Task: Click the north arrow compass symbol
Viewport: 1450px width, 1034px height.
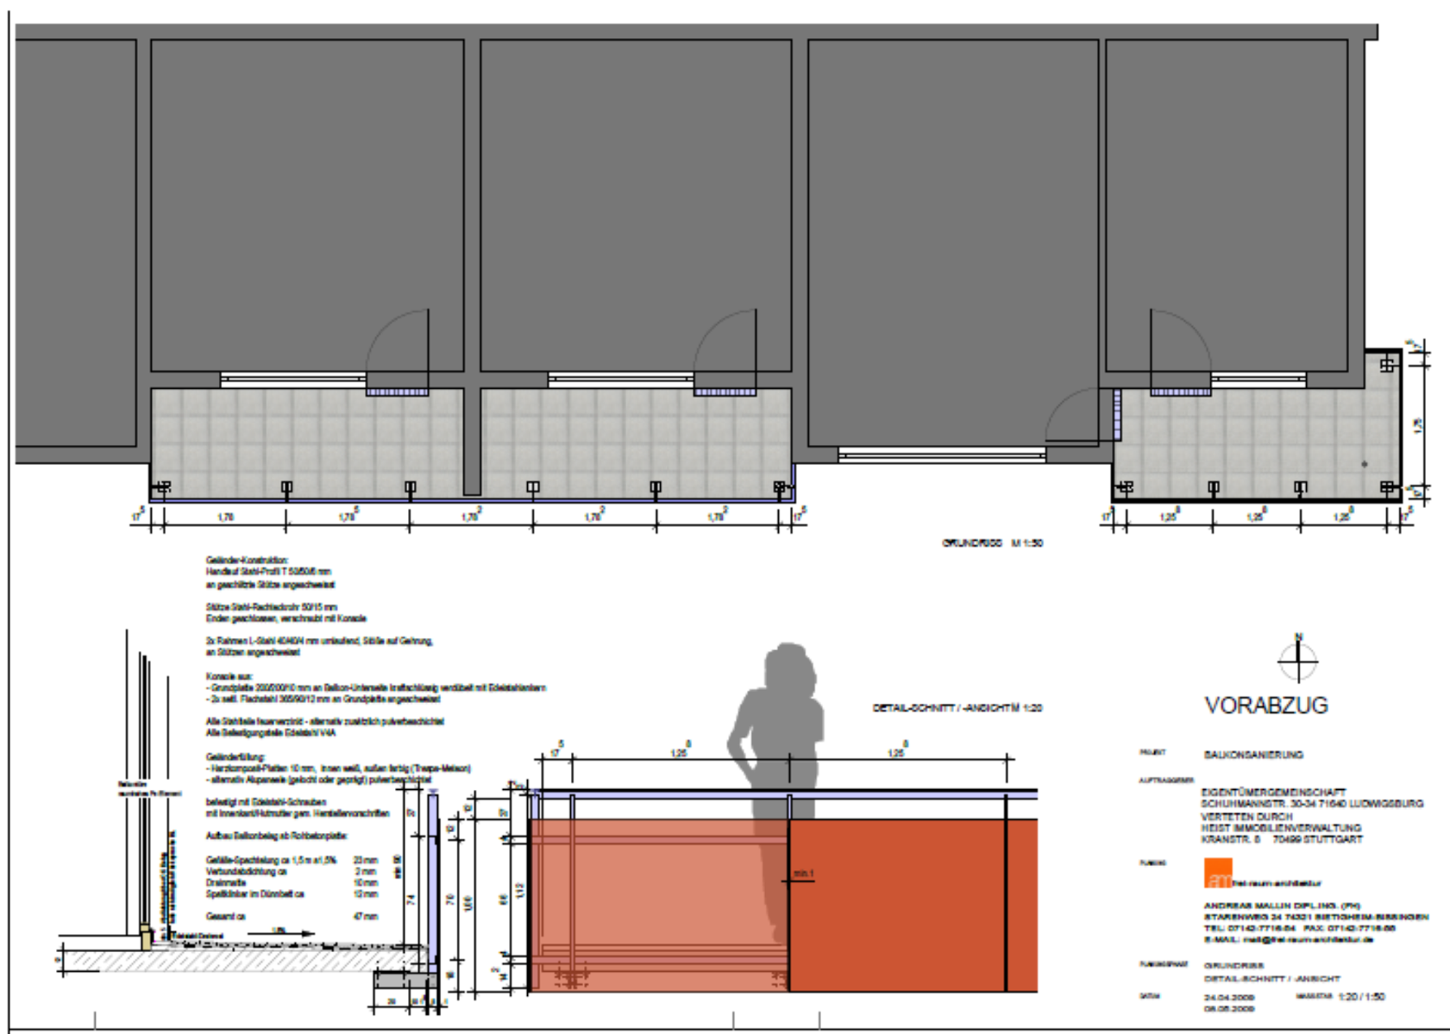Action: coord(1298,661)
